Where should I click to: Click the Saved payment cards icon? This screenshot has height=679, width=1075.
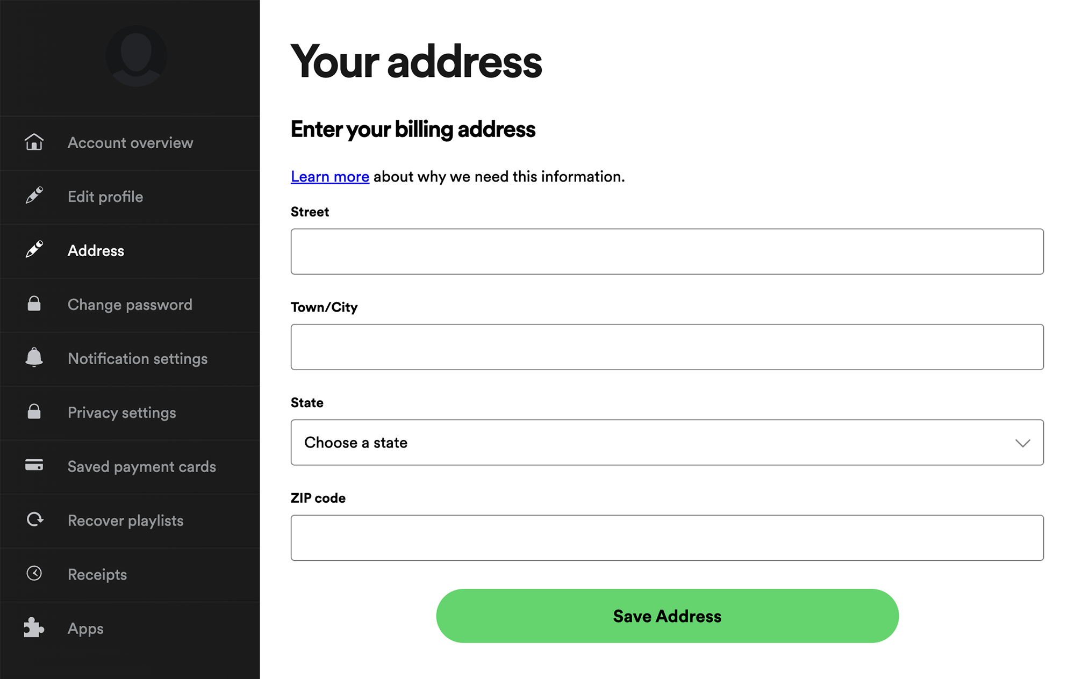[x=34, y=466]
